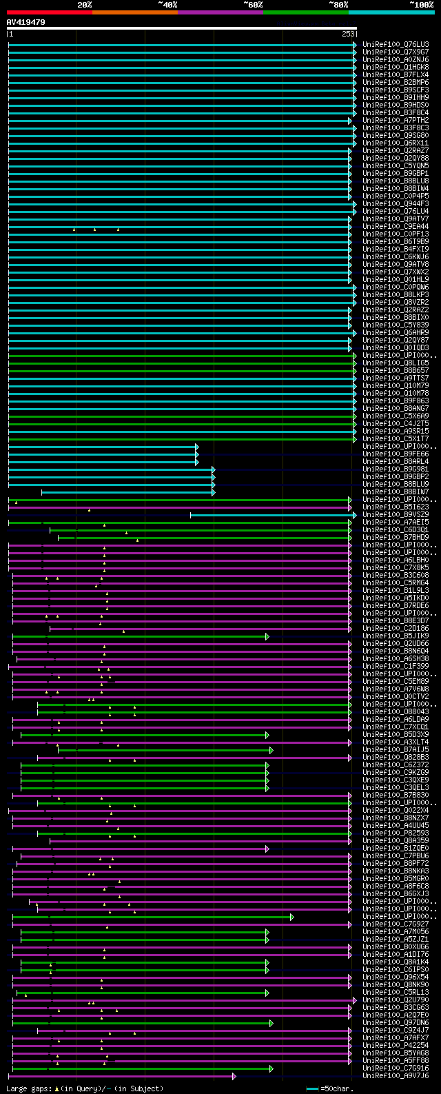Select hit label UniRef100_Q944F3

(396, 204)
